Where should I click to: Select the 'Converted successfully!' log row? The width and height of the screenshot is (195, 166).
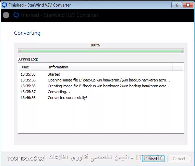[101, 98]
